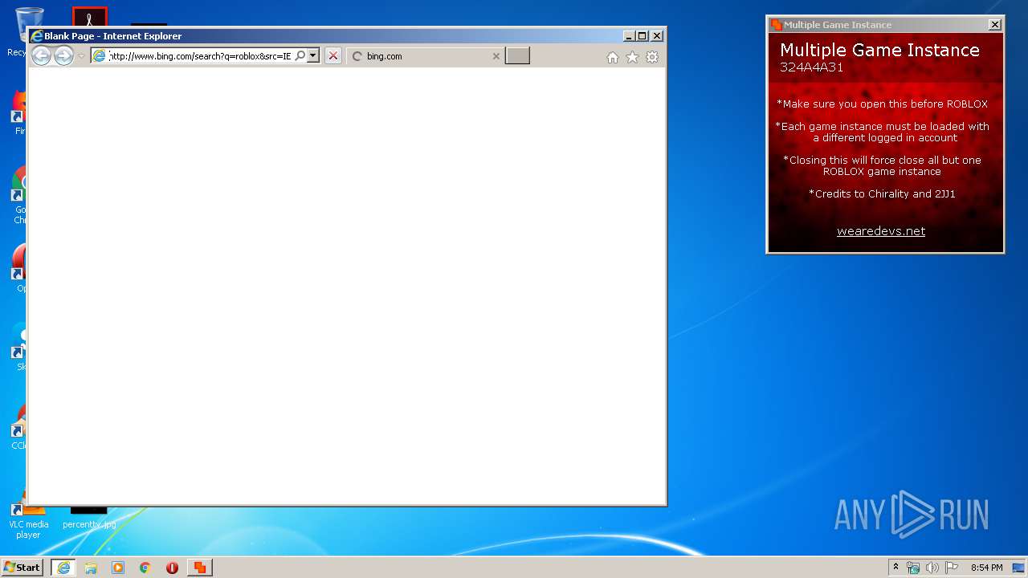Open the Start menu
This screenshot has height=578, width=1028.
22,568
